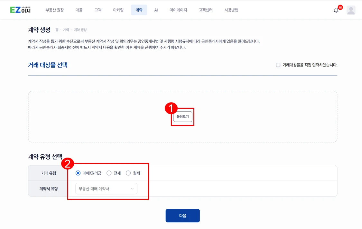The height and width of the screenshot is (229, 362).
Task: Open the 부동산 원장 menu
Action: 55,10
